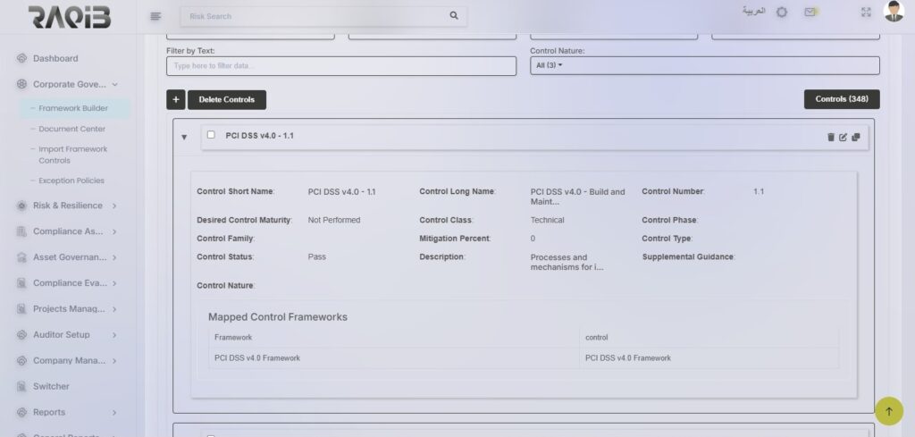Image resolution: width=915 pixels, height=437 pixels.
Task: Check the PCI DSS v4.0 - 1.1 checkbox
Action: point(211,135)
